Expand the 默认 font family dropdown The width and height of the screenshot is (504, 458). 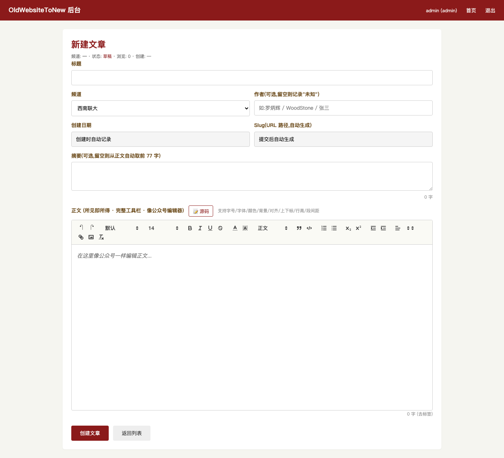click(122, 228)
